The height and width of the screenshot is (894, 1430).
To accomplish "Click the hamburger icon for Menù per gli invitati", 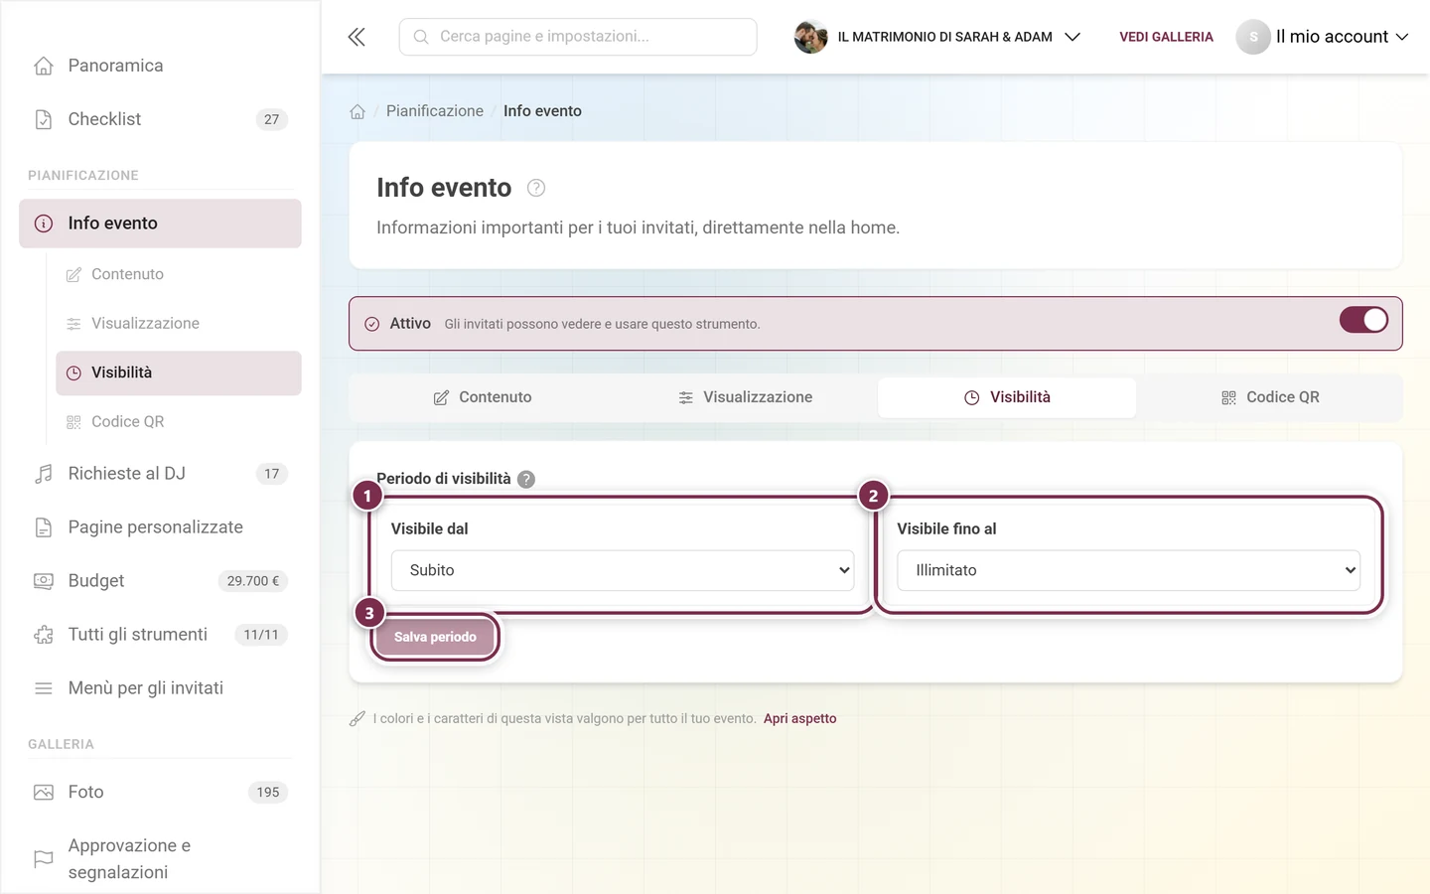I will pyautogui.click(x=44, y=688).
